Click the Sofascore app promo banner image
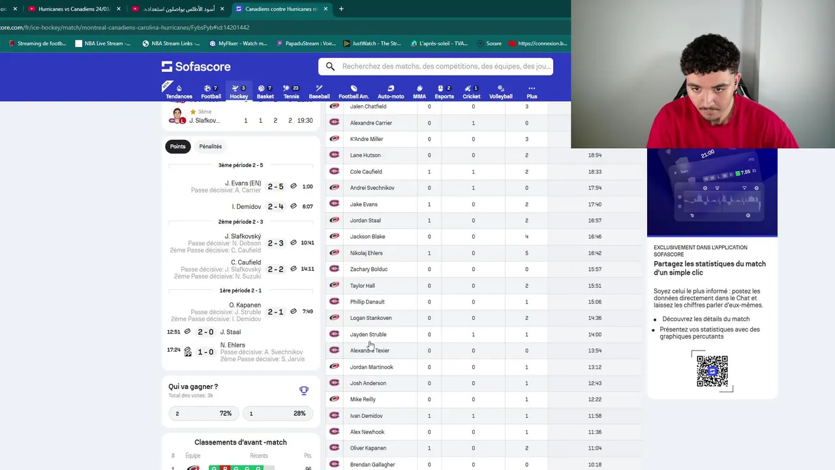The height and width of the screenshot is (470, 835). tap(712, 193)
